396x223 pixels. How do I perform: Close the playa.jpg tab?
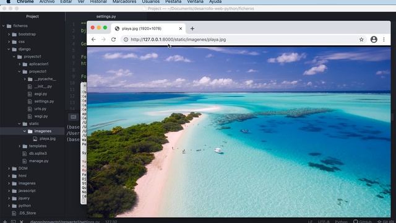[x=181, y=28]
